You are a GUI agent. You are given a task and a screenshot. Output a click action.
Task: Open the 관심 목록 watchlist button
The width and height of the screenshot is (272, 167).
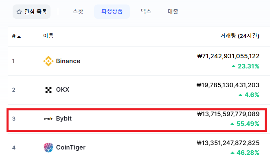[32, 12]
